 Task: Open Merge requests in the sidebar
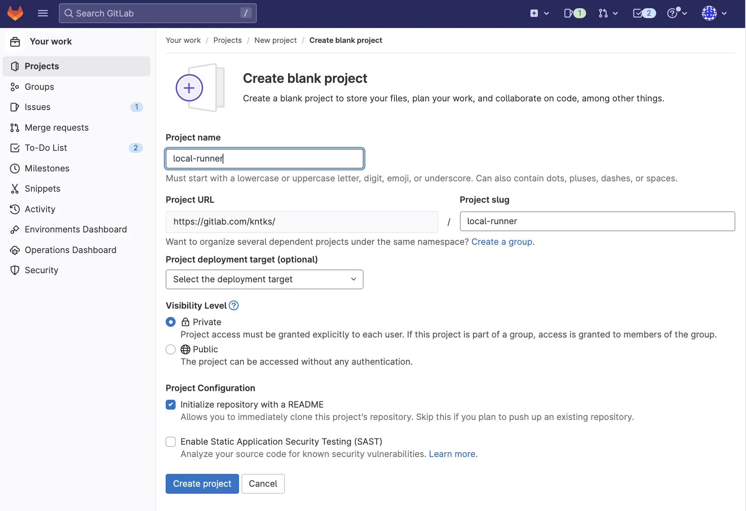56,128
